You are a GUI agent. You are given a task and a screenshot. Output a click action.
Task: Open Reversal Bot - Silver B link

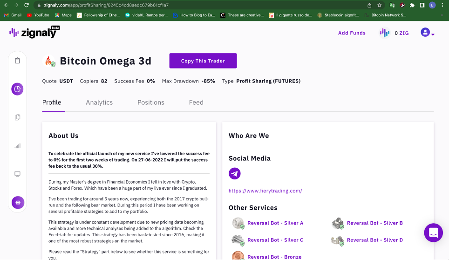tap(375, 223)
